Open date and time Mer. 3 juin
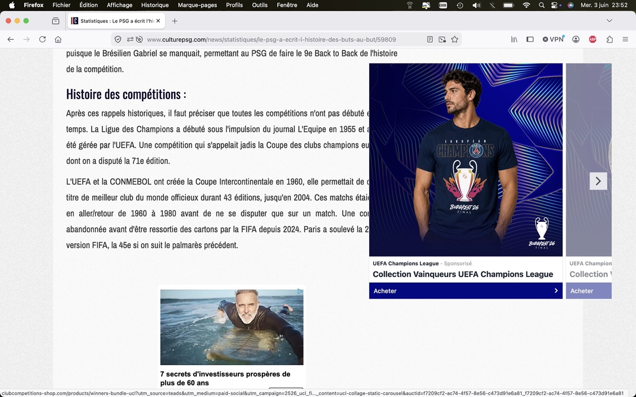Screen dimensions: 636x397 tap(605, 5)
